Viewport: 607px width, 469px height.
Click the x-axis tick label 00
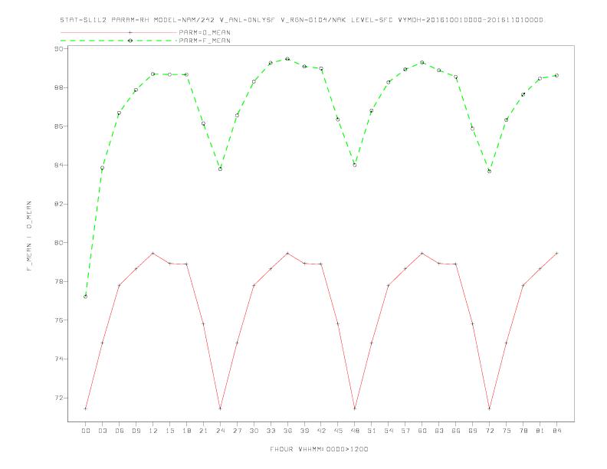click(x=86, y=431)
